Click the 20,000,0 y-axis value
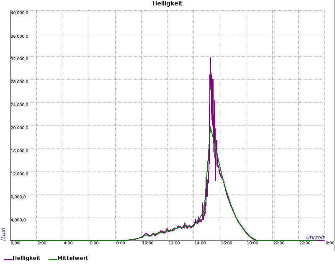The image size is (335, 272). [x=19, y=128]
